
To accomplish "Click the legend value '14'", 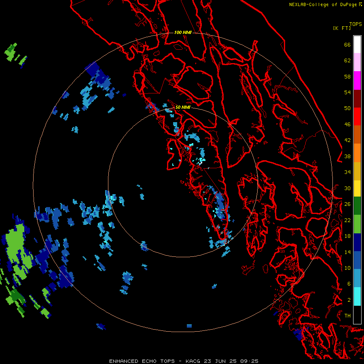I will (347, 252).
